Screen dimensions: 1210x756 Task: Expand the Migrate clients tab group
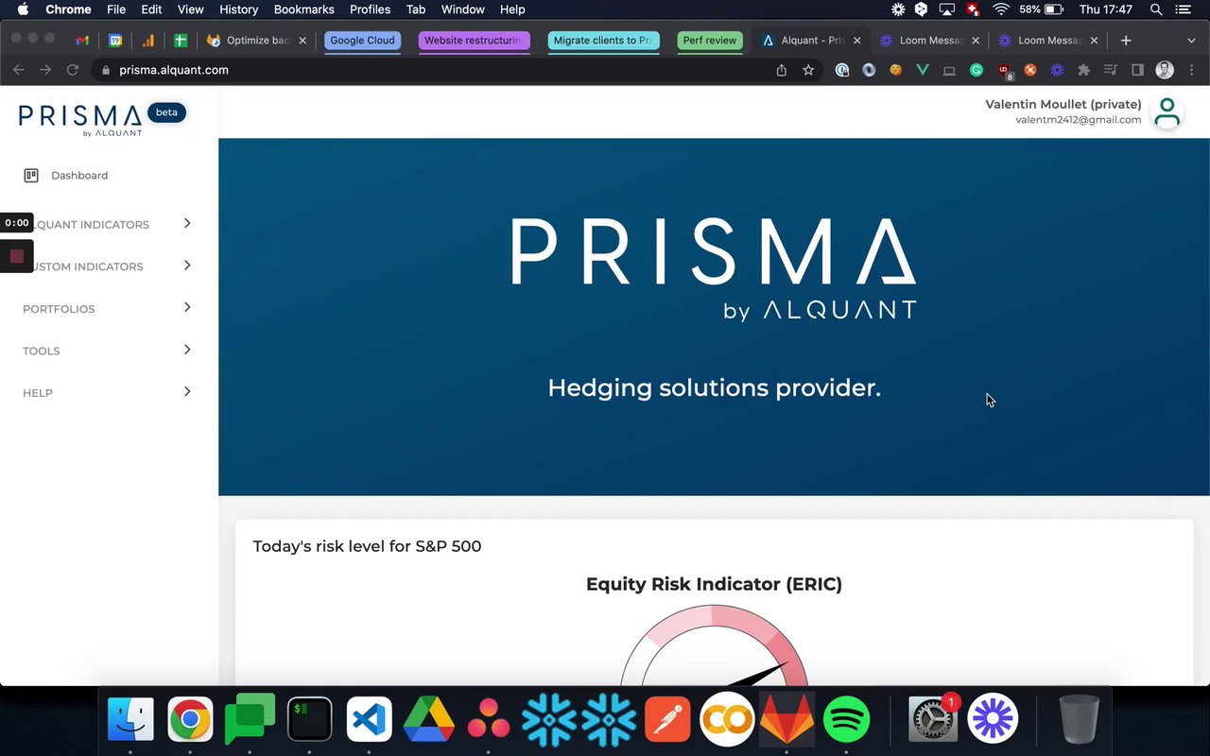(603, 41)
